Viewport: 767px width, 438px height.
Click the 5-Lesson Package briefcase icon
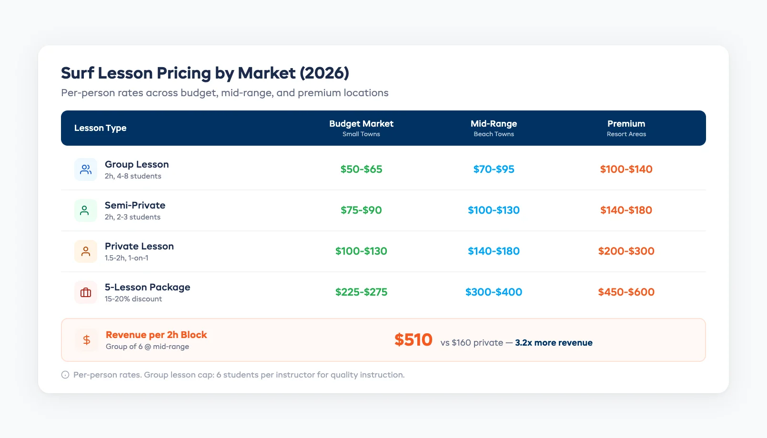pos(85,292)
